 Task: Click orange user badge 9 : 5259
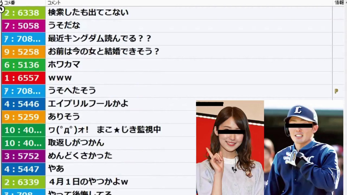[x=23, y=117]
